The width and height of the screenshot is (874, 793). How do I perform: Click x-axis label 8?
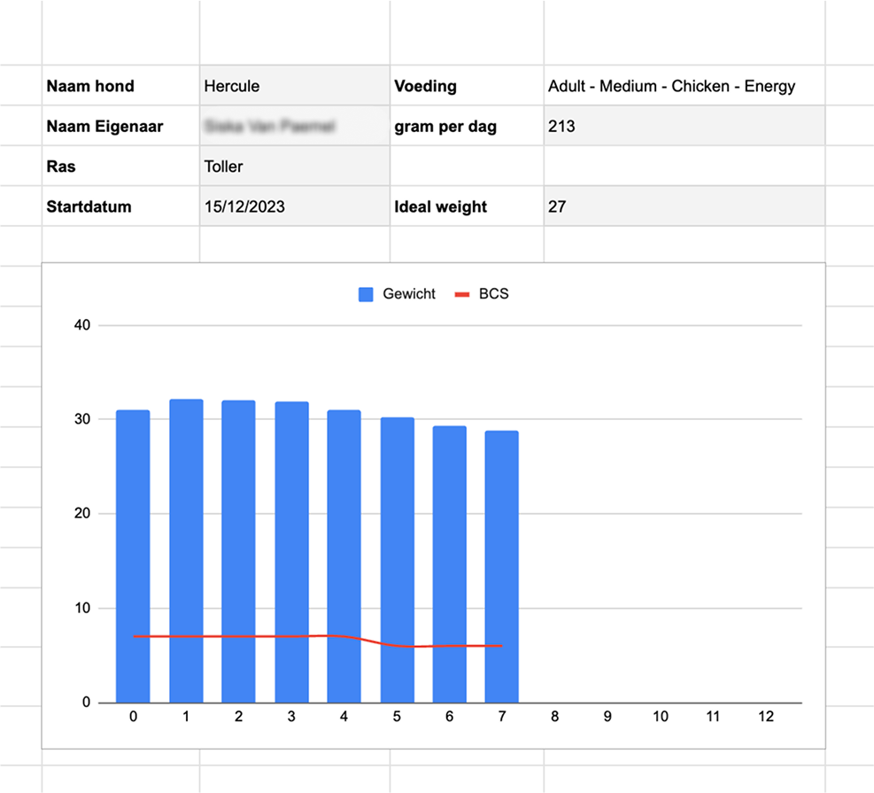click(x=554, y=717)
